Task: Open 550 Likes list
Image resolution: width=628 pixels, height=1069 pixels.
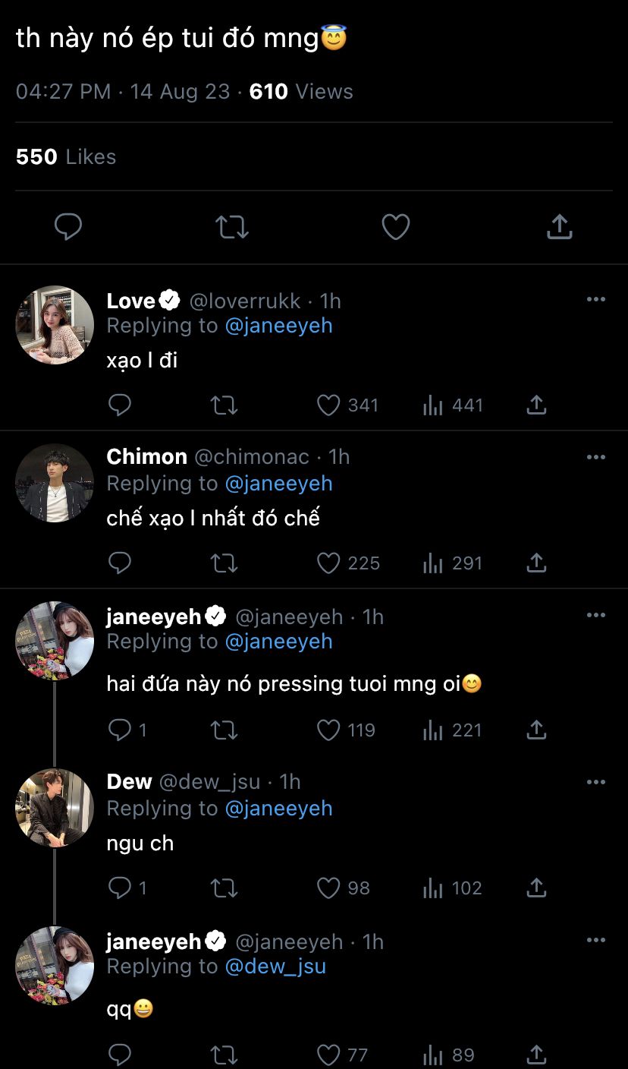Action: 66,157
